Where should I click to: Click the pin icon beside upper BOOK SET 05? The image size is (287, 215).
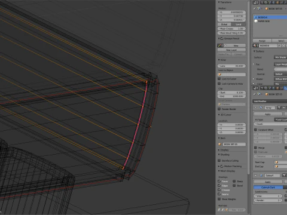point(255,8)
